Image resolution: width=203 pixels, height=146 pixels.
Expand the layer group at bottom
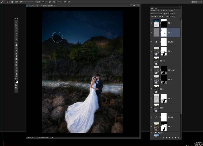point(154,133)
